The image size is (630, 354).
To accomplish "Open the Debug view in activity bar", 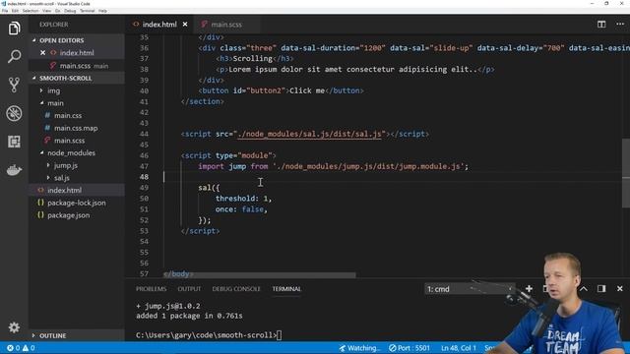I will pyautogui.click(x=14, y=113).
